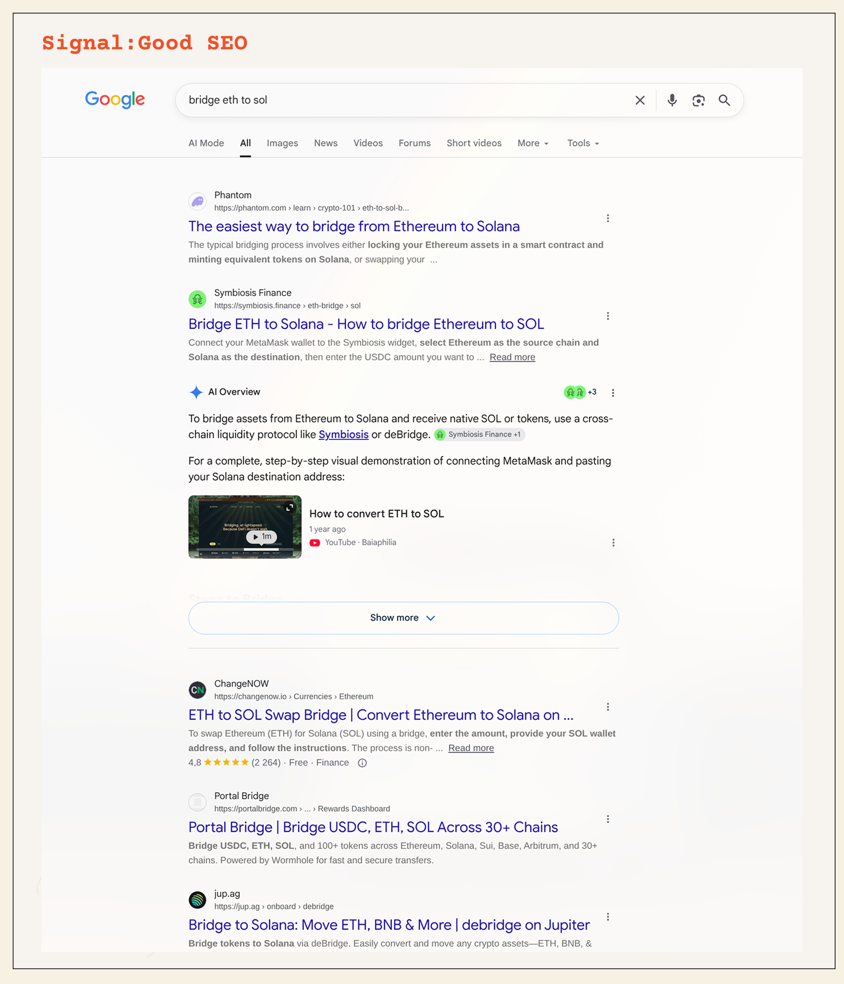Follow the Symbiosis link in AI Overview
The width and height of the screenshot is (844, 984).
[343, 435]
